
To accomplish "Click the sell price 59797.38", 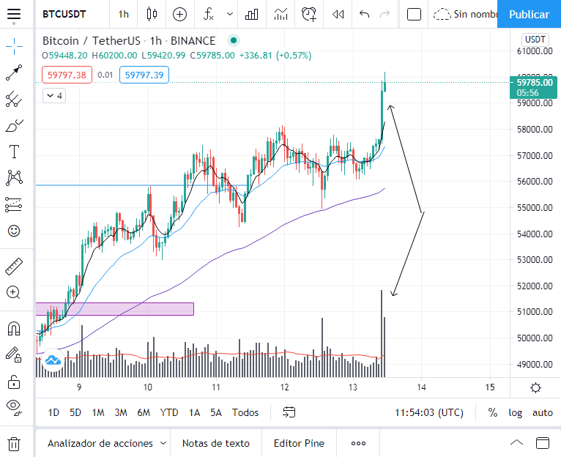I will (x=67, y=75).
